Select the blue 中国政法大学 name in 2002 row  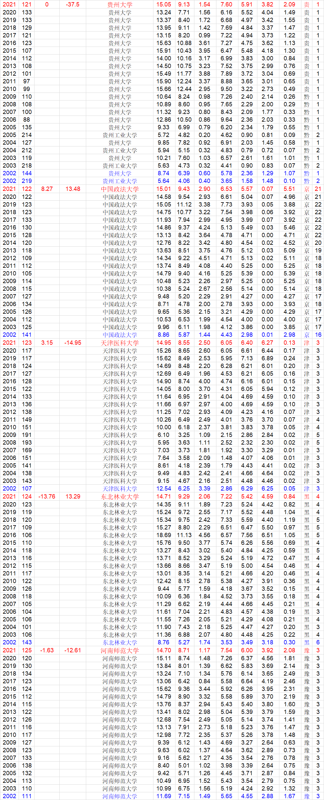pyautogui.click(x=120, y=335)
